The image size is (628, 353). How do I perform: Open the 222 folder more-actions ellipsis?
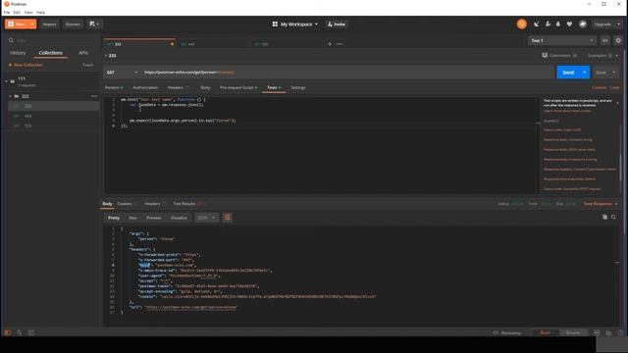click(94, 96)
